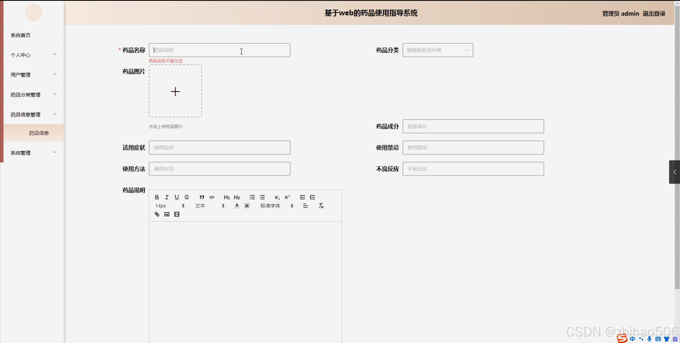Insert a hyperlink with link icon
The image size is (680, 343).
tap(157, 214)
